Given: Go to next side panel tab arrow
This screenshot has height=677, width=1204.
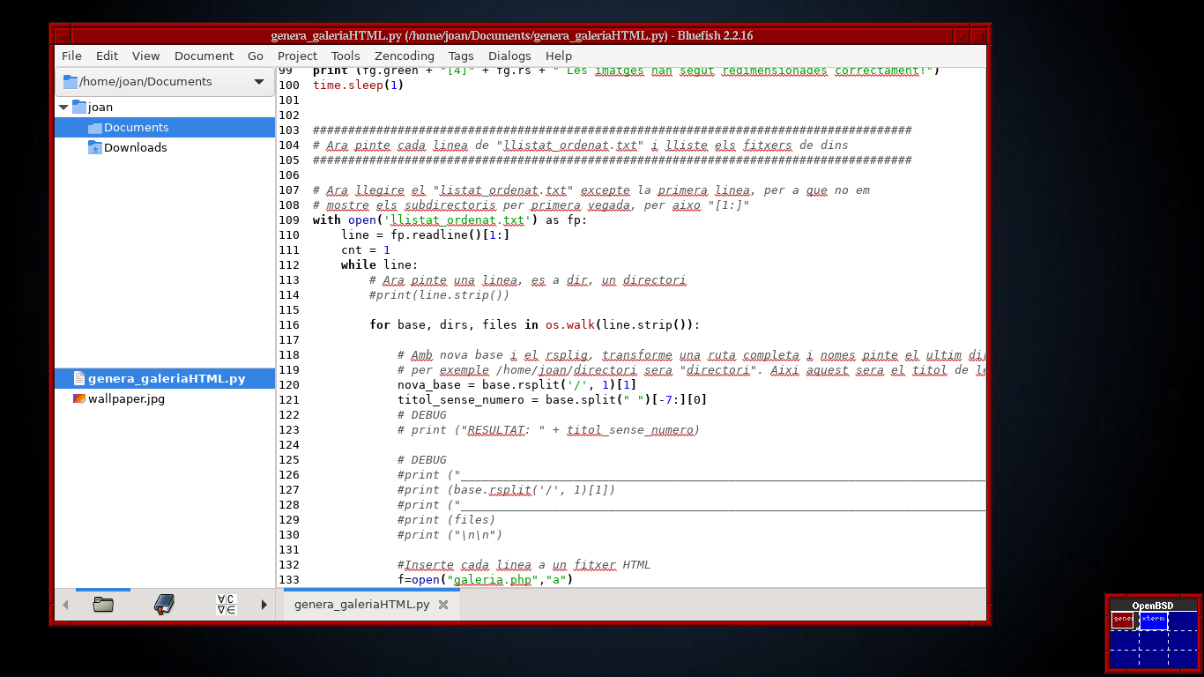Looking at the screenshot, I should pyautogui.click(x=264, y=605).
